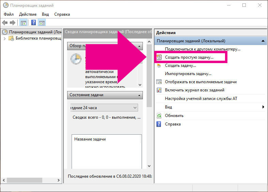Click the icon next to Создать задачу
Image resolution: width=268 pixels, height=192 pixels.
[x=159, y=65]
